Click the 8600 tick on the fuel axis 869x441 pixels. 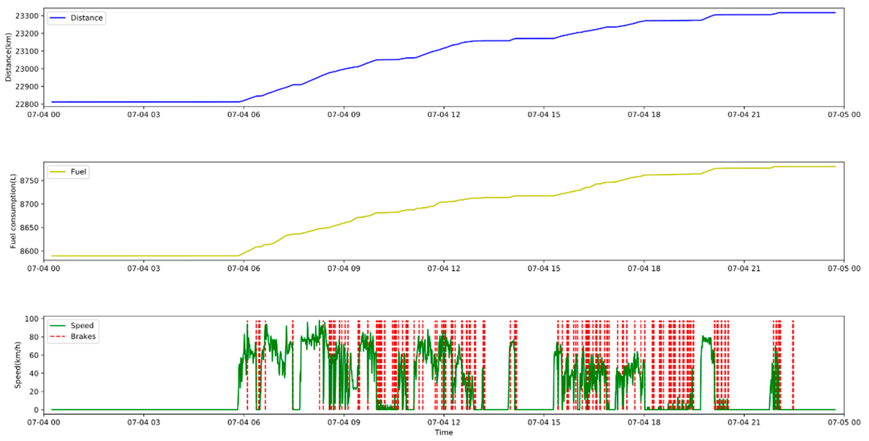tap(29, 251)
